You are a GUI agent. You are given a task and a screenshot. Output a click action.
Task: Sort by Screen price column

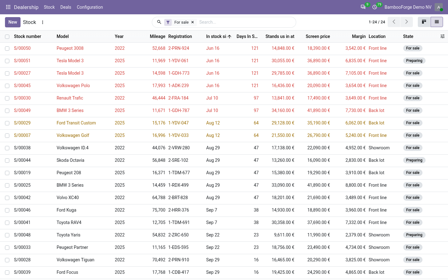tap(318, 36)
